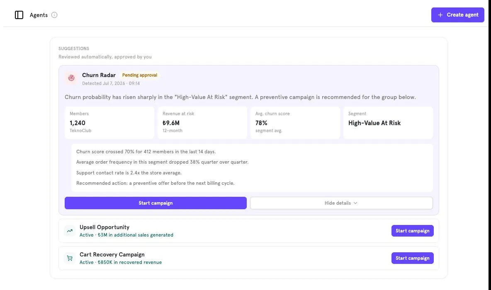Click the High-Value At Risk segment card
Screen dimensions: 491x290
(x=388, y=123)
